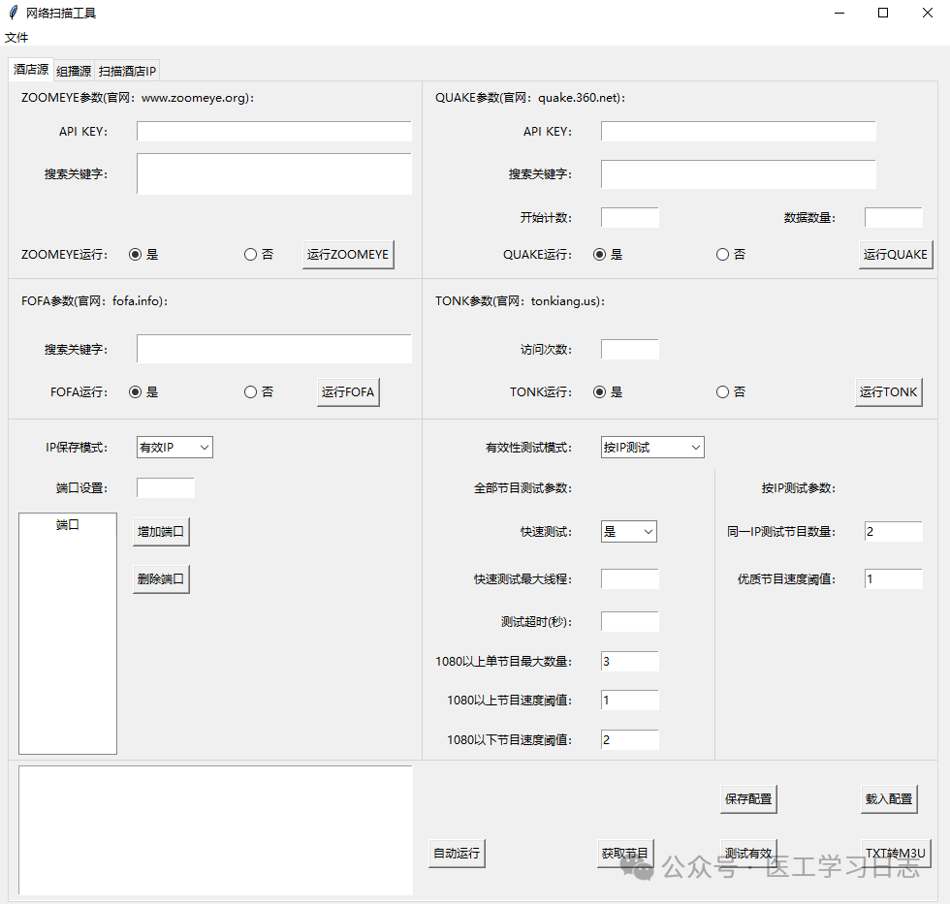Screen dimensions: 950x904
Task: Focus the 开始计数 field
Action: 630,217
